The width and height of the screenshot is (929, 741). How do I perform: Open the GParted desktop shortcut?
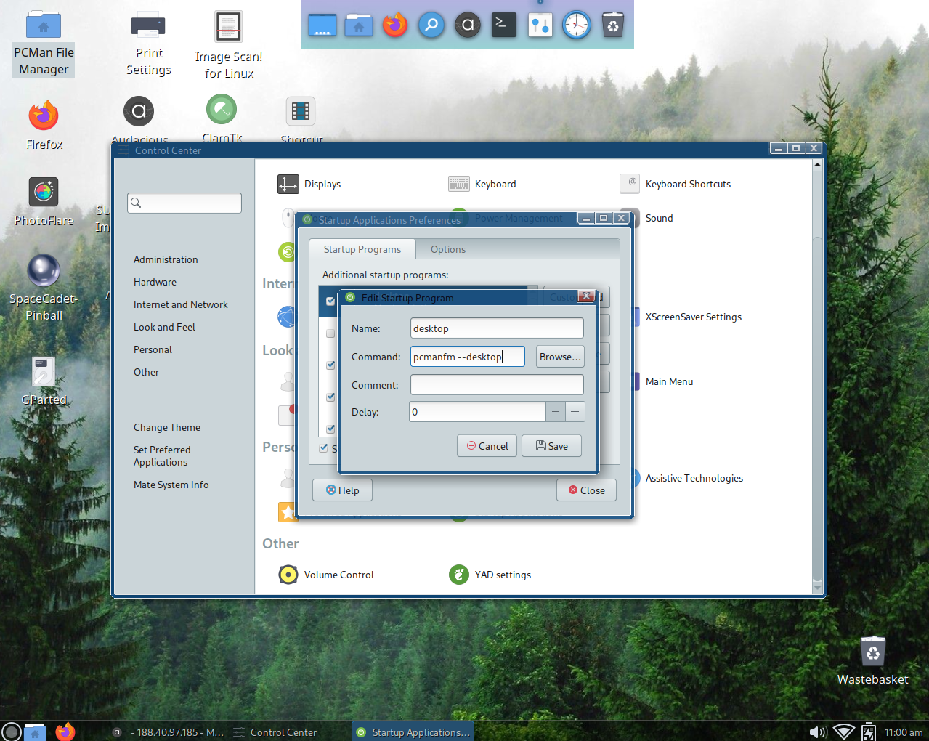point(44,371)
